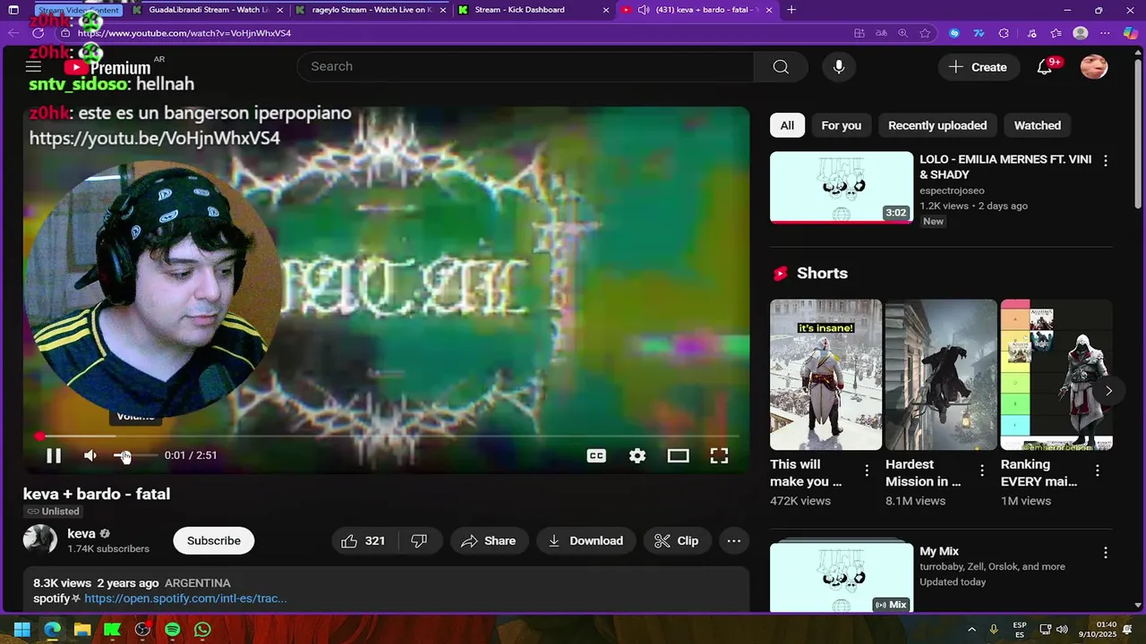This screenshot has width=1146, height=644.
Task: Like the video with the thumbs up
Action: pos(363,540)
